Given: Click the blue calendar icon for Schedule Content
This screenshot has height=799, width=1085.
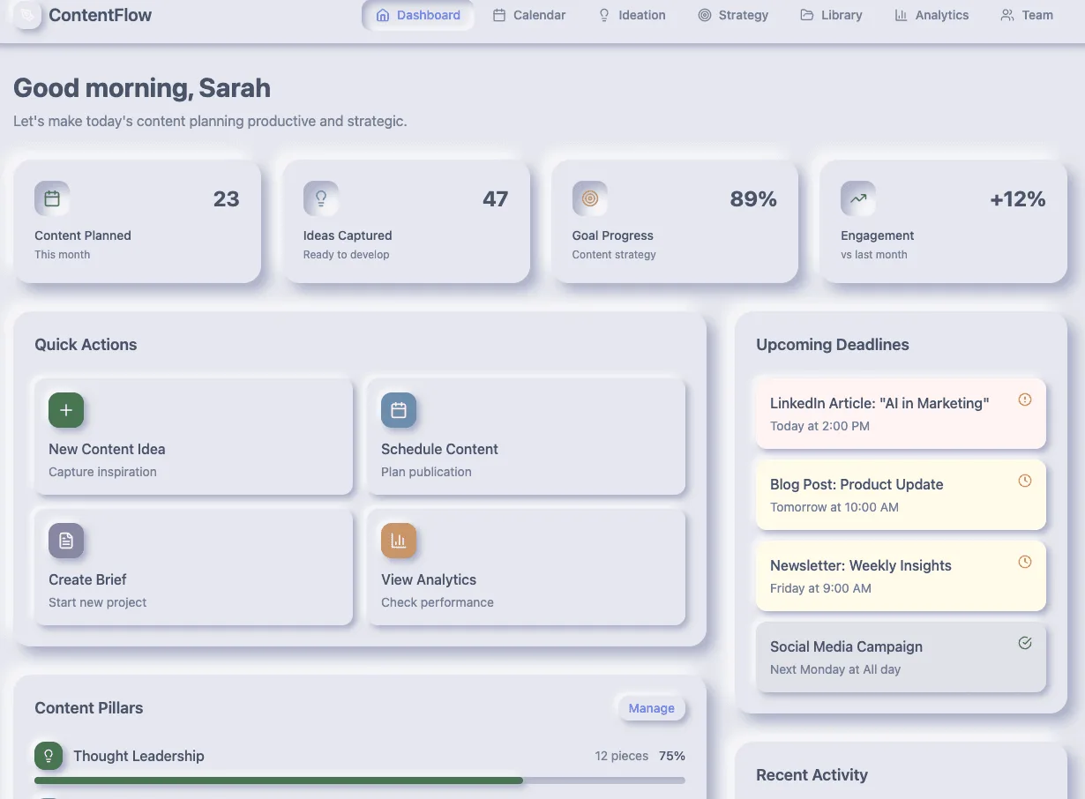Looking at the screenshot, I should coord(399,410).
